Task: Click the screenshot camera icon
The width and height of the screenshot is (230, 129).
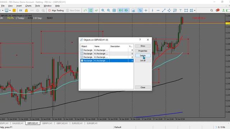Action: tap(133, 10)
